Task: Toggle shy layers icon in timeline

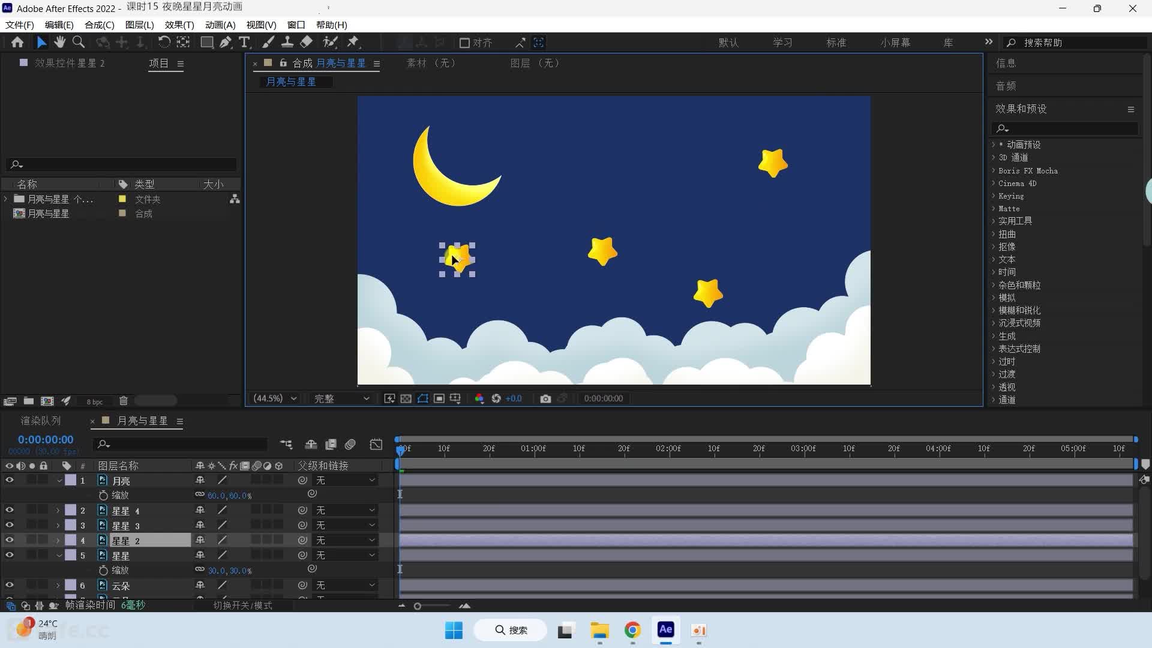Action: pyautogui.click(x=311, y=445)
